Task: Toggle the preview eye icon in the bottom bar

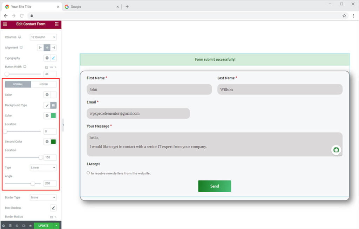Action: click(x=31, y=226)
